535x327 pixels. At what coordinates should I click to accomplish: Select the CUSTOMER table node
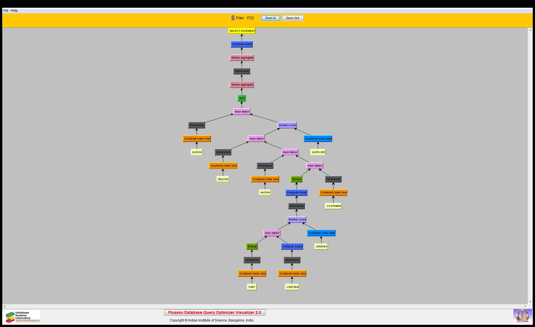pyautogui.click(x=333, y=206)
